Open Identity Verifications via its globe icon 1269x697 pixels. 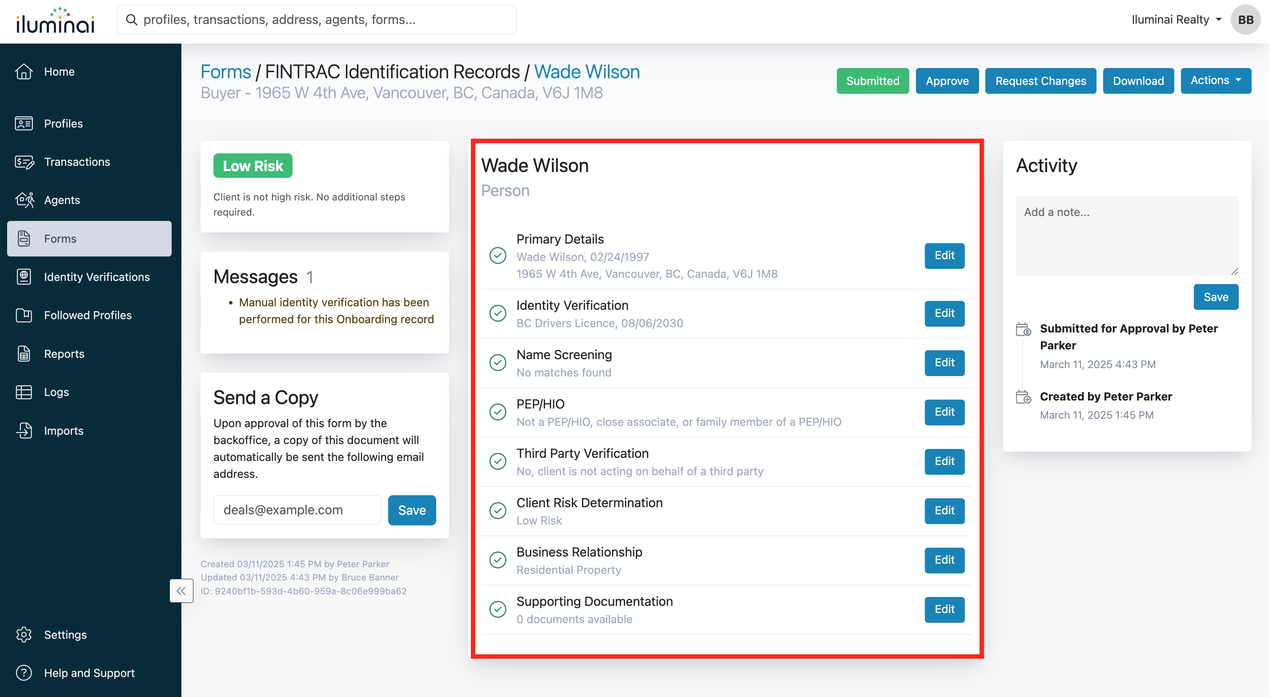click(24, 277)
